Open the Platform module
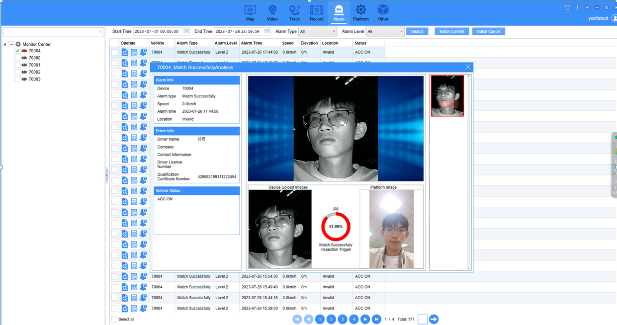The image size is (617, 325). pos(361,13)
